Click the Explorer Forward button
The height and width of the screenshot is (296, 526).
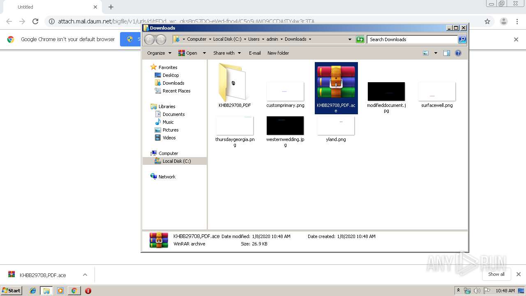pyautogui.click(x=161, y=39)
